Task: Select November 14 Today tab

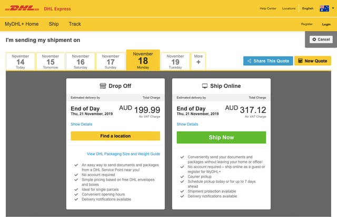Action: 21,61
